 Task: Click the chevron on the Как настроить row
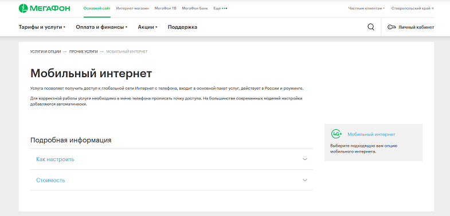305,159
